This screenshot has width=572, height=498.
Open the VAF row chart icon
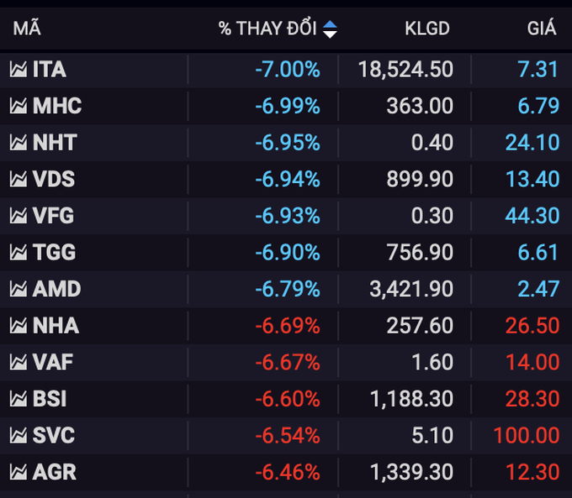coord(18,363)
